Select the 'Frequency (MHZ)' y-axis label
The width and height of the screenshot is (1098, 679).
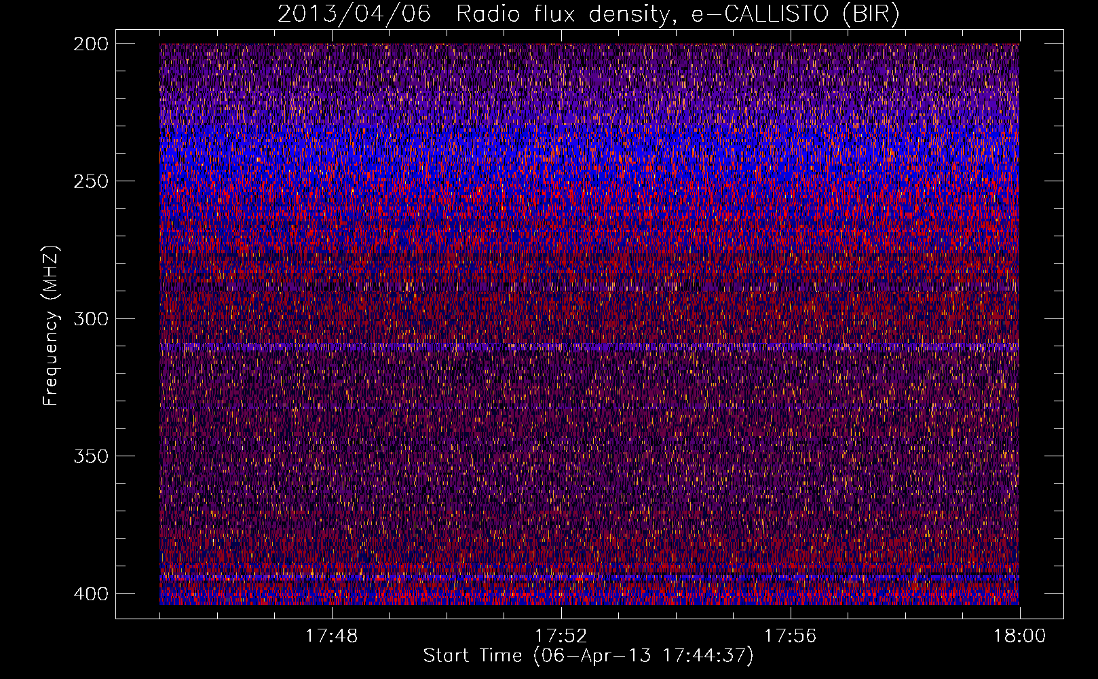[51, 325]
